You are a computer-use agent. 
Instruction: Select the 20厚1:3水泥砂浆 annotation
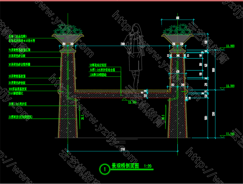click(x=17, y=104)
